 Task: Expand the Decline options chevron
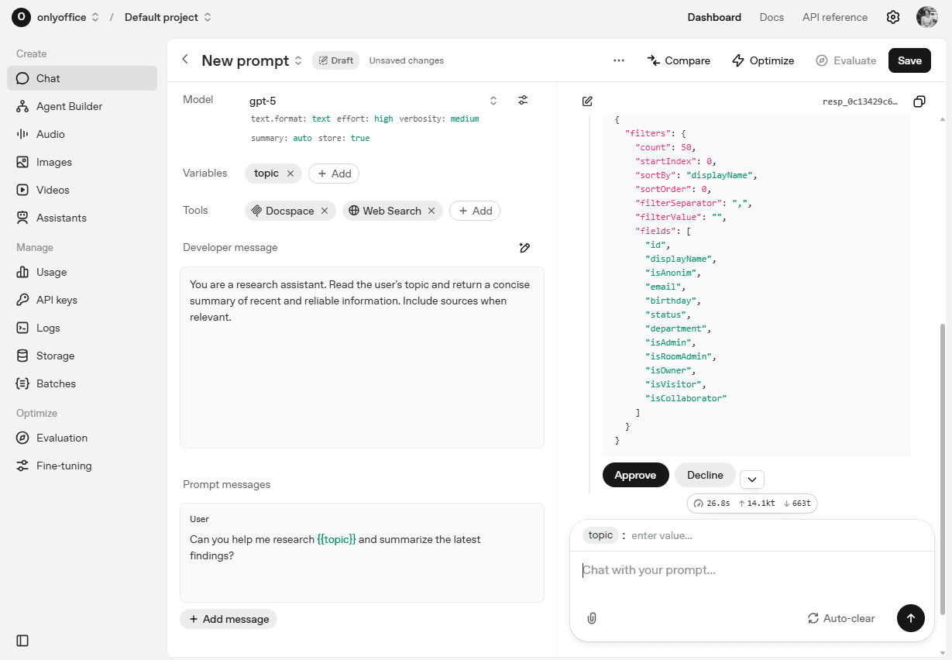point(751,479)
